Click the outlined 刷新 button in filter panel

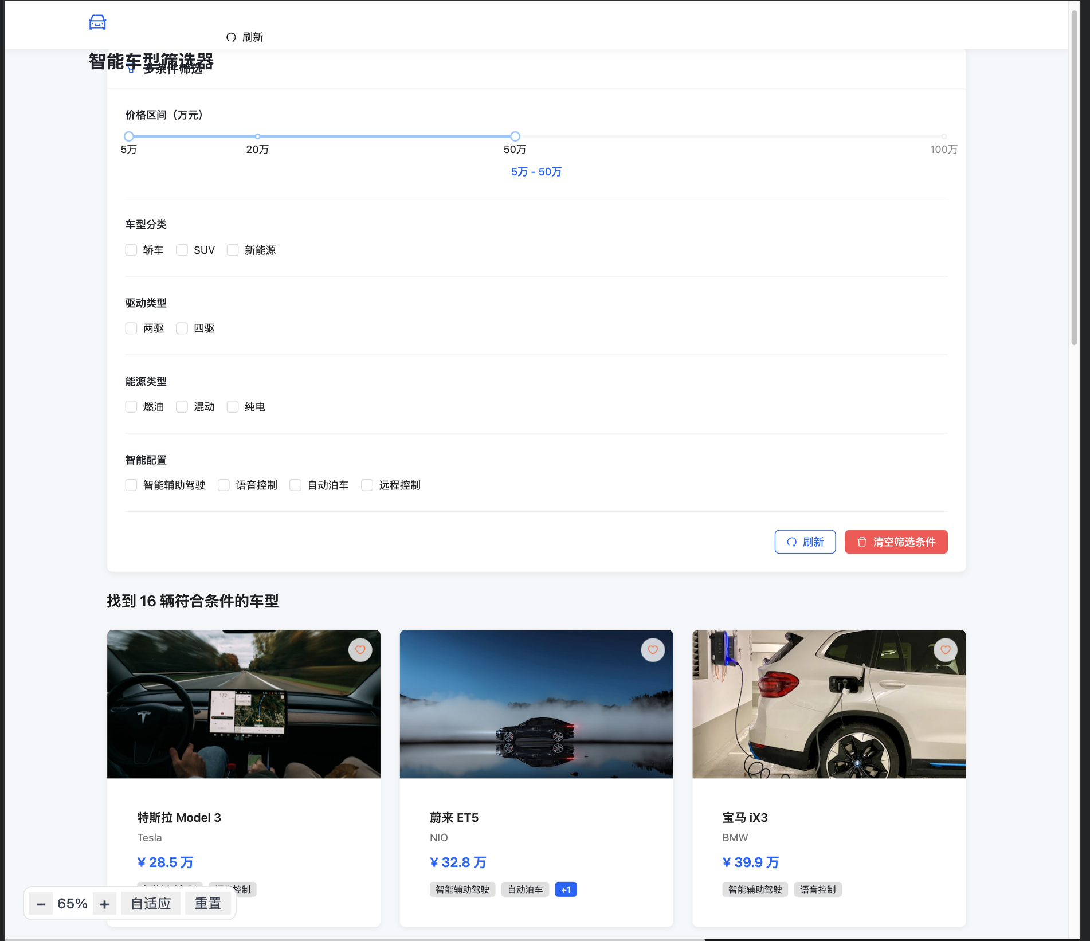click(805, 542)
